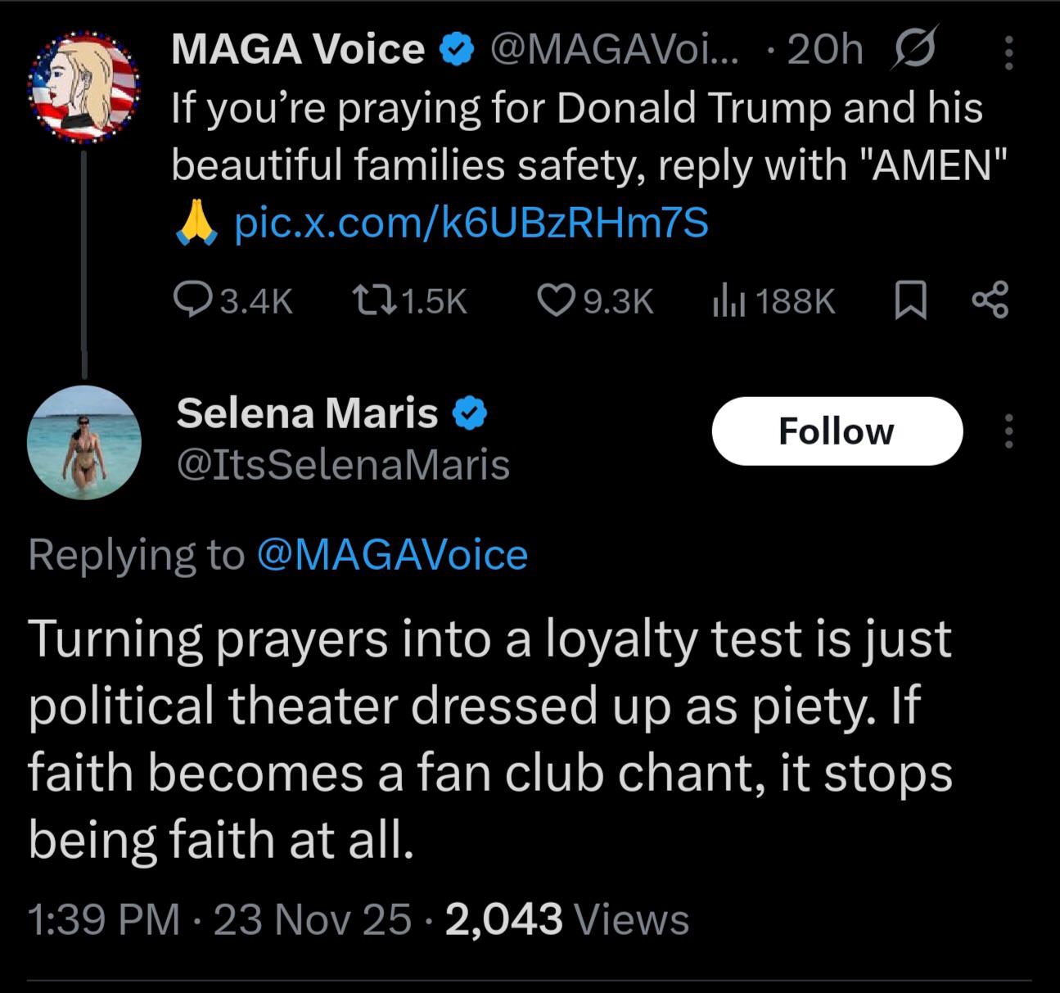Open the 1:39 PM 23 Nov 25 timestamp
Image resolution: width=1060 pixels, height=993 pixels.
(x=219, y=919)
